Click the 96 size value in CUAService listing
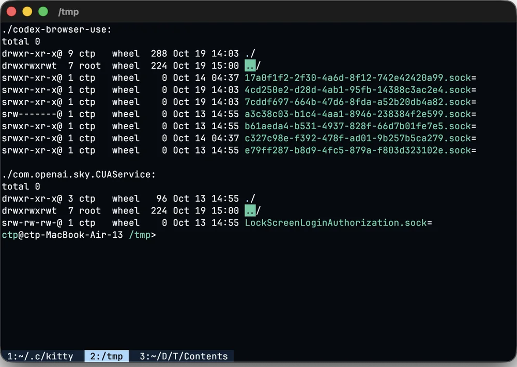Screen dimensions: 517x367 161,199
